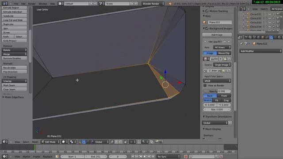Click the Mark Seam button
This screenshot has width=283, height=159.
15,85
